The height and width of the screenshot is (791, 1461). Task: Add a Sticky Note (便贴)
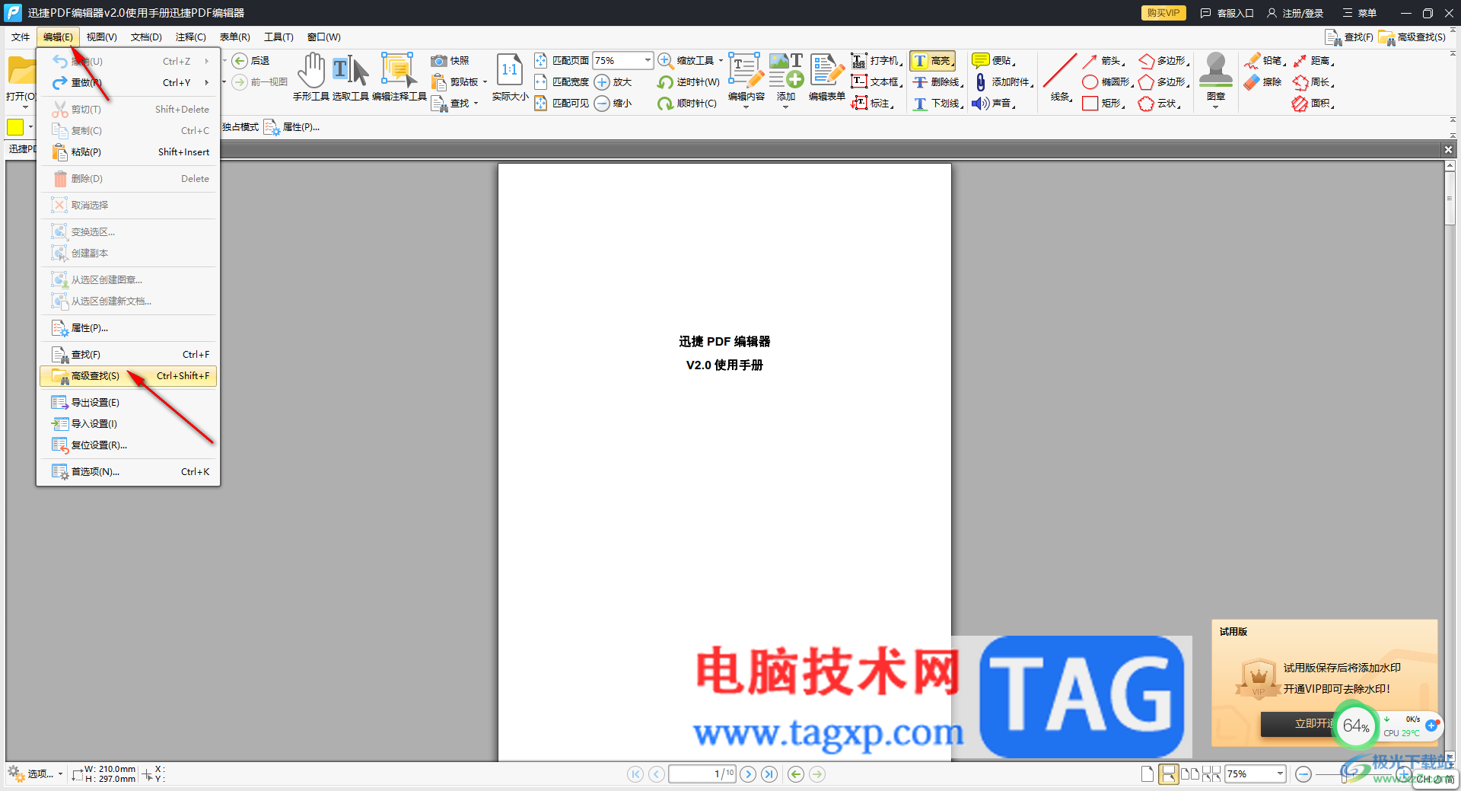[994, 61]
